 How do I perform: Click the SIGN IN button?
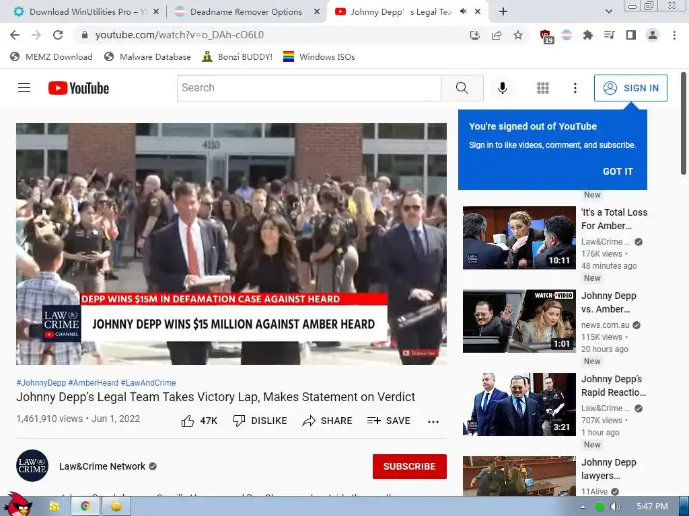[x=630, y=88]
